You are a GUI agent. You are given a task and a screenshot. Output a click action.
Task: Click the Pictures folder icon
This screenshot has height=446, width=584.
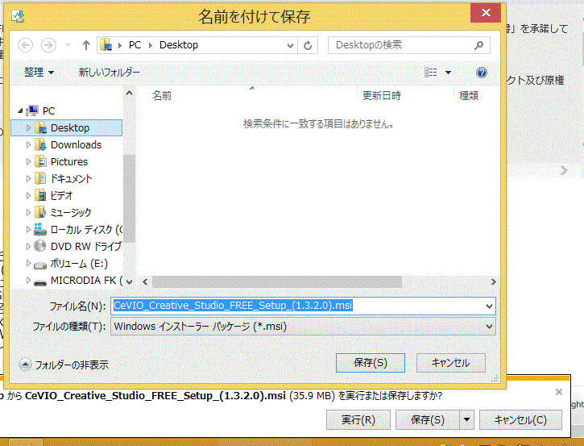(x=40, y=162)
